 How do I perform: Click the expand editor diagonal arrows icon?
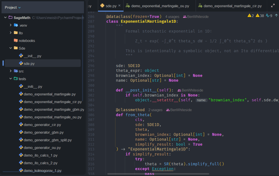tap(273, 5)
